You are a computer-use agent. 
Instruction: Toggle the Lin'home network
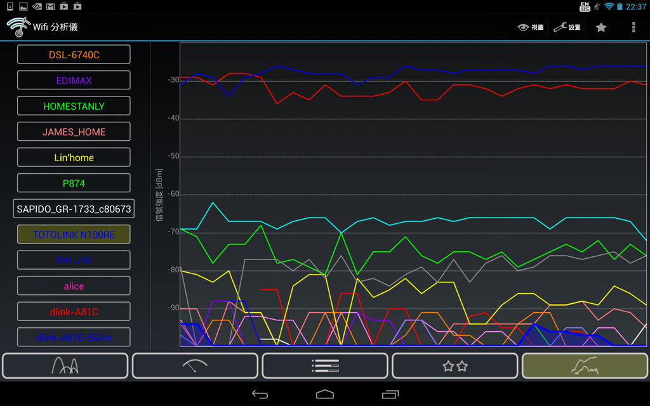point(74,157)
